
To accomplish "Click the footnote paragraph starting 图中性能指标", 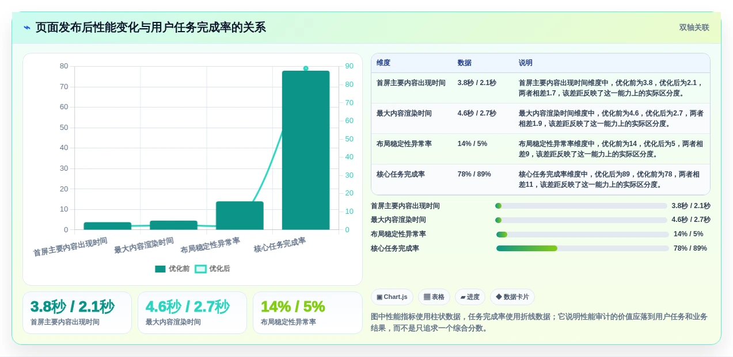I will [x=540, y=323].
